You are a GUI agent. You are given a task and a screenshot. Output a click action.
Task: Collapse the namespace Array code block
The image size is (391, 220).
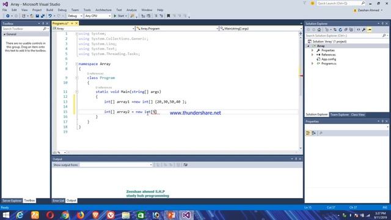click(x=77, y=64)
